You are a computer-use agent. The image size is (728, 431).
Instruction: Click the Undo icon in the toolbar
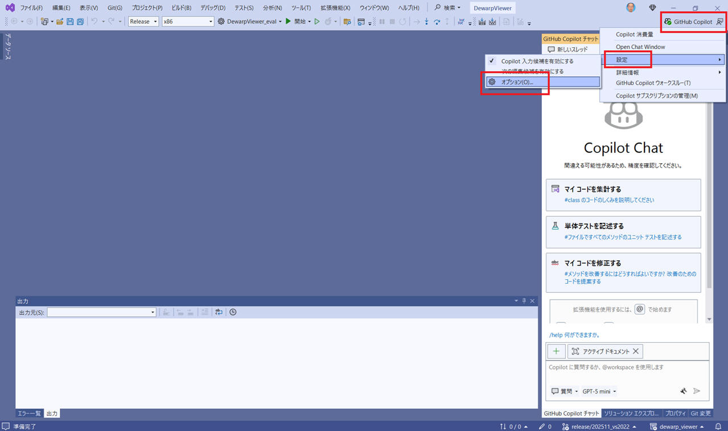tap(93, 21)
